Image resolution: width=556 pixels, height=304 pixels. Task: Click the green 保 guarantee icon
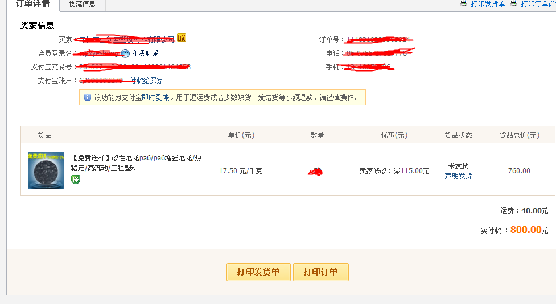click(76, 179)
